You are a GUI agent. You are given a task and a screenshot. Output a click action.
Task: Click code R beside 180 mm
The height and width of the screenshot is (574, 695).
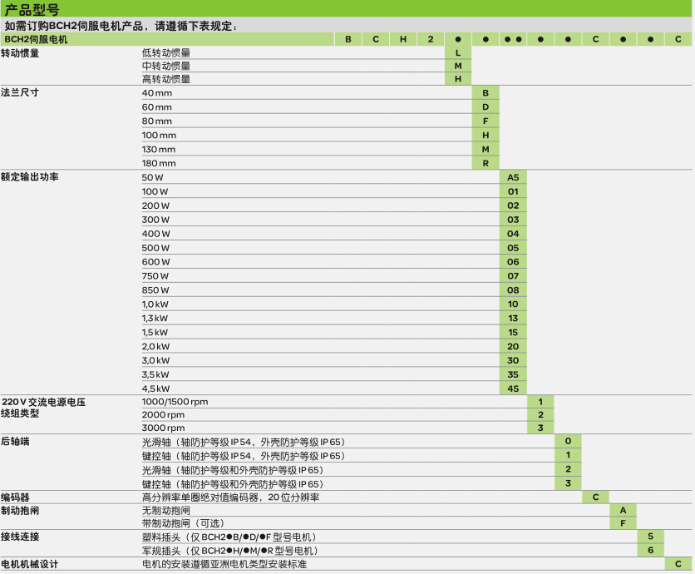tap(486, 163)
